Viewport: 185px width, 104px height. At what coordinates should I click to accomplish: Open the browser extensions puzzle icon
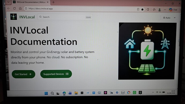coord(148,9)
